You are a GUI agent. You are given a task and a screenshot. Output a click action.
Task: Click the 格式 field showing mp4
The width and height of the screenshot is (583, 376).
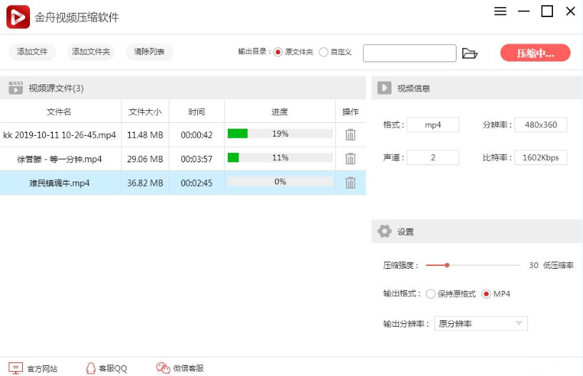click(433, 124)
